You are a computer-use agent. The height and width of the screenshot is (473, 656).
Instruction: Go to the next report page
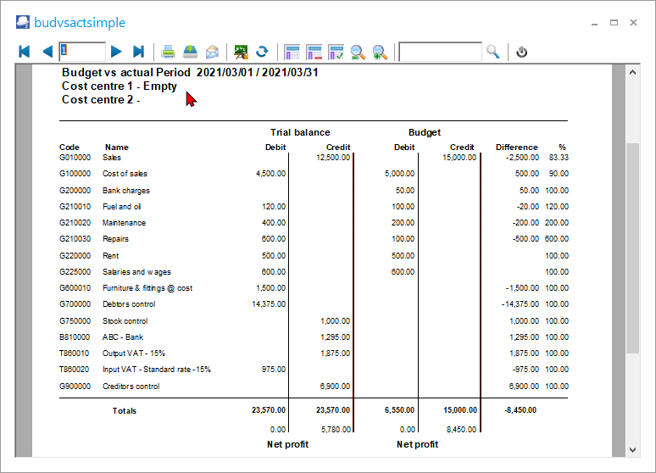[116, 52]
